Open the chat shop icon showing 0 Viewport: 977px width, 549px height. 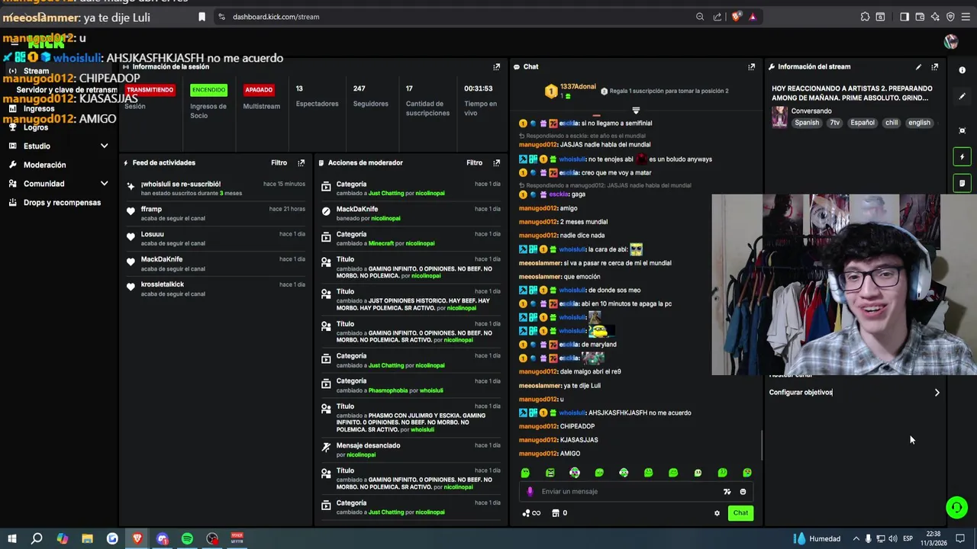tap(559, 513)
